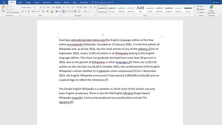Screen dimensions: 222x125
Task: Toggle Italic formatting
Action: point(26,11)
